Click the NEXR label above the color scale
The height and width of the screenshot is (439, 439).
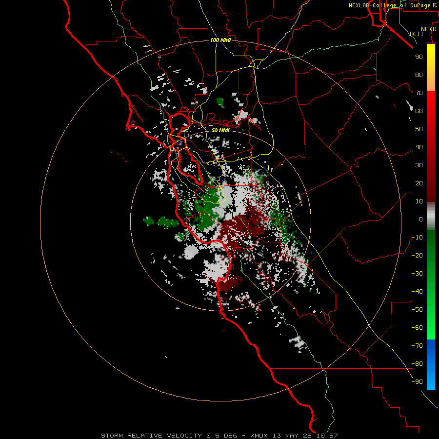[x=428, y=29]
